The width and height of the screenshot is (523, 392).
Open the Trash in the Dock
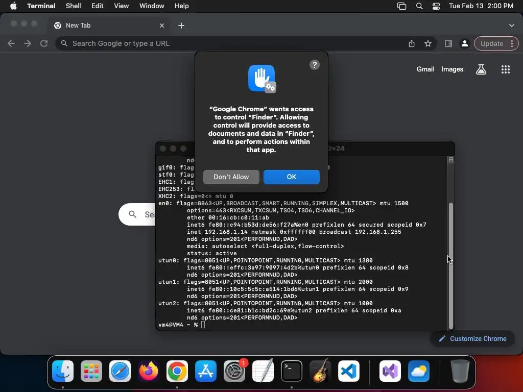coord(460,371)
